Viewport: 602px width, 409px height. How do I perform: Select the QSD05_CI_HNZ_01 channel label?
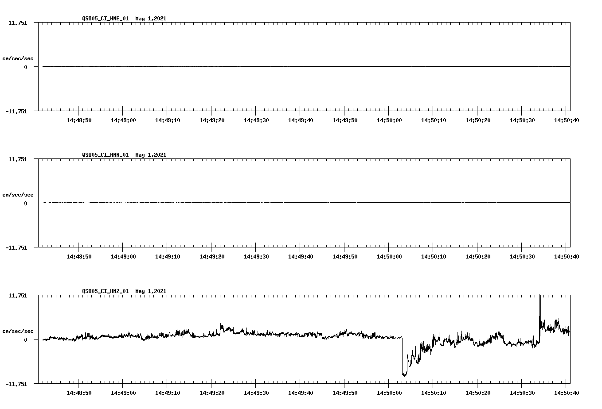105,291
